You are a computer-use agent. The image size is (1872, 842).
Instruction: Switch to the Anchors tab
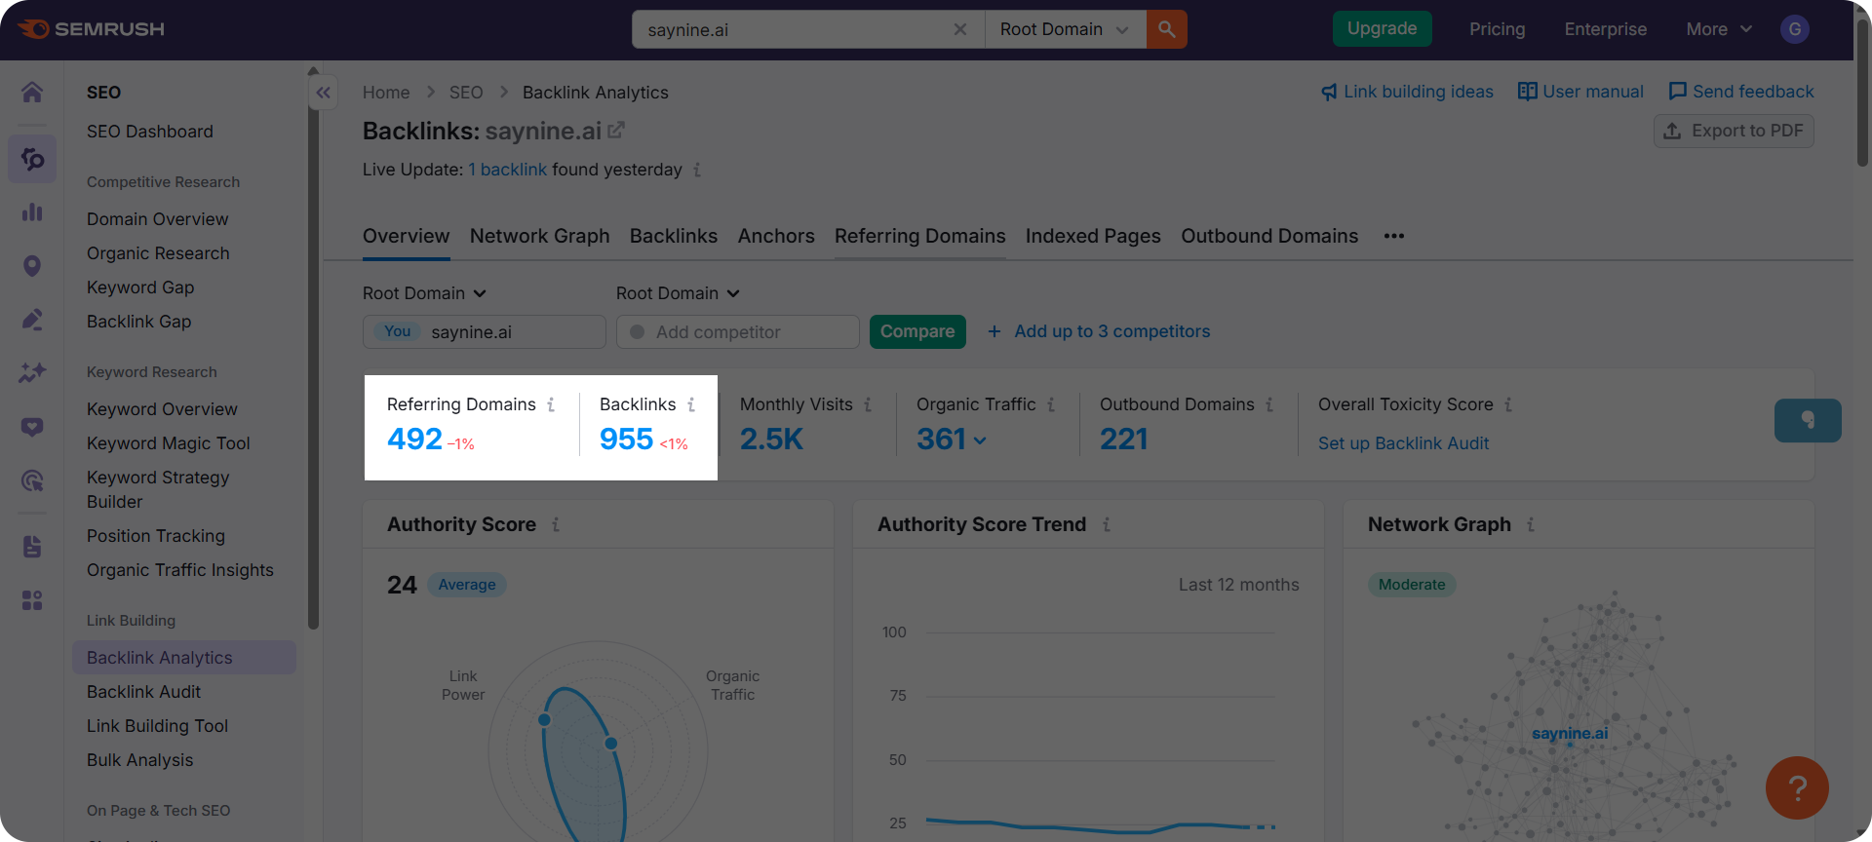776,236
